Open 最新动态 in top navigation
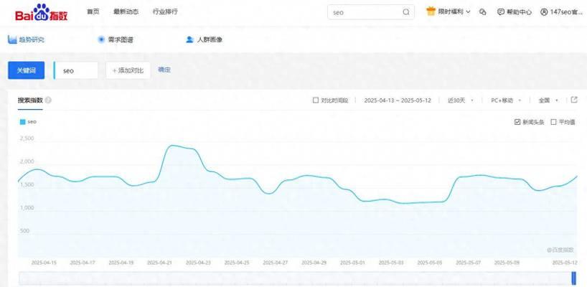 [126, 11]
